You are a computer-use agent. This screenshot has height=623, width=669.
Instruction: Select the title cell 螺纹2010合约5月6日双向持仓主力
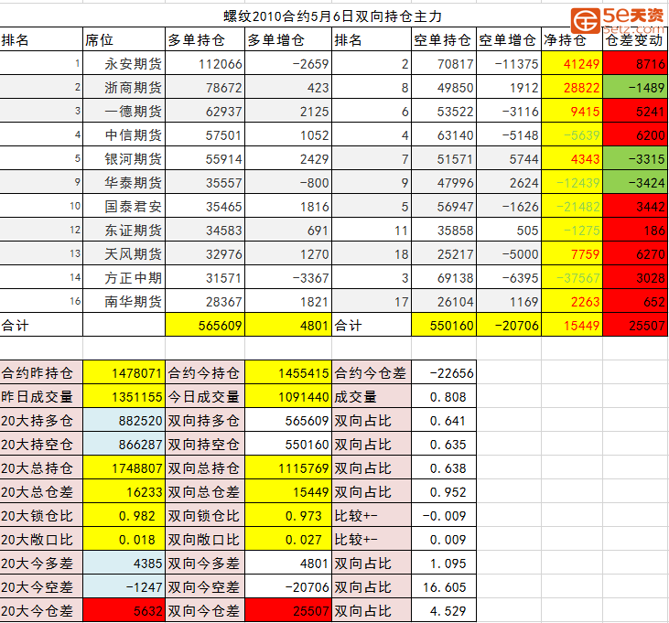(332, 16)
